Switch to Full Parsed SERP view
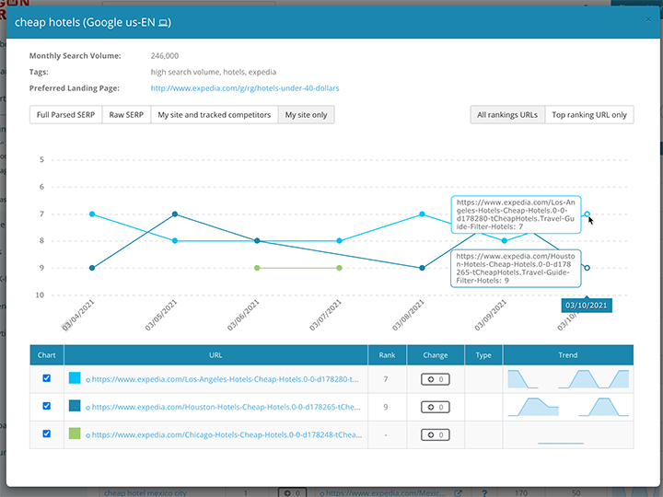 [65, 115]
